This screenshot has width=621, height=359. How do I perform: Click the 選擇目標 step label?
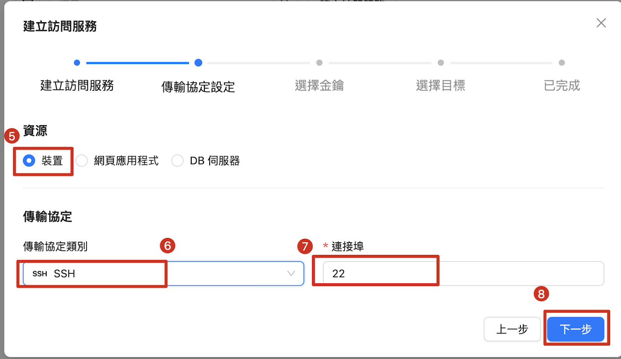[x=441, y=85]
